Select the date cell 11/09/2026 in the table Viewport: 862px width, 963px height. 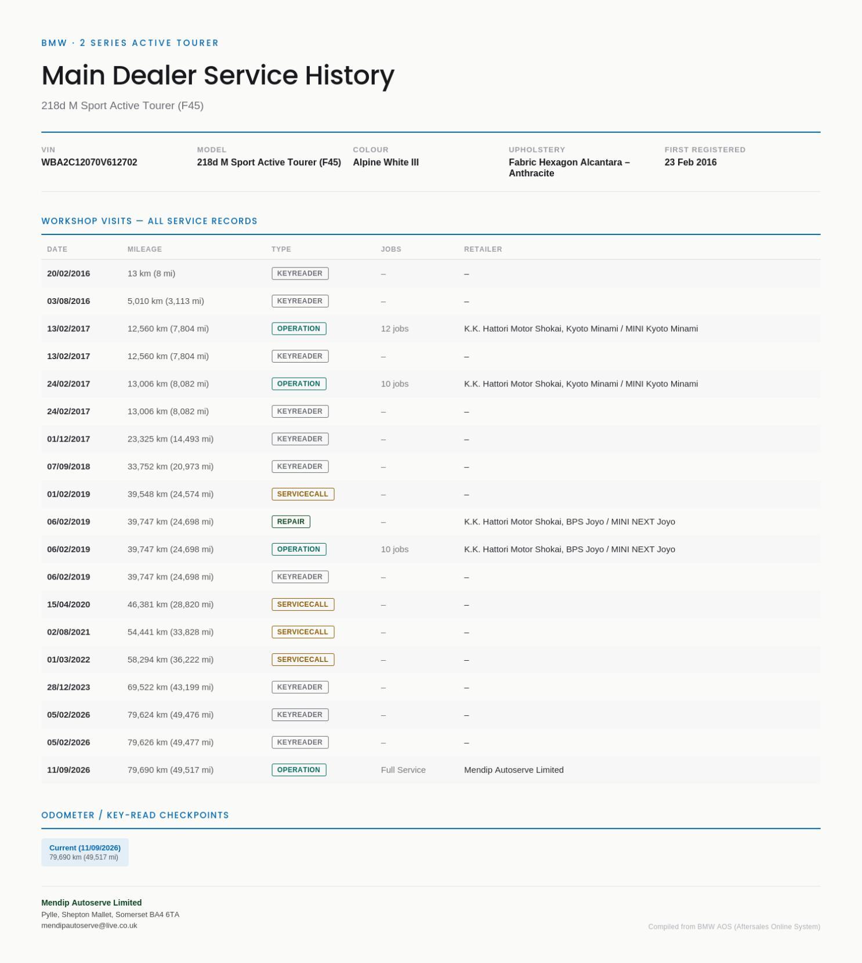tap(68, 770)
